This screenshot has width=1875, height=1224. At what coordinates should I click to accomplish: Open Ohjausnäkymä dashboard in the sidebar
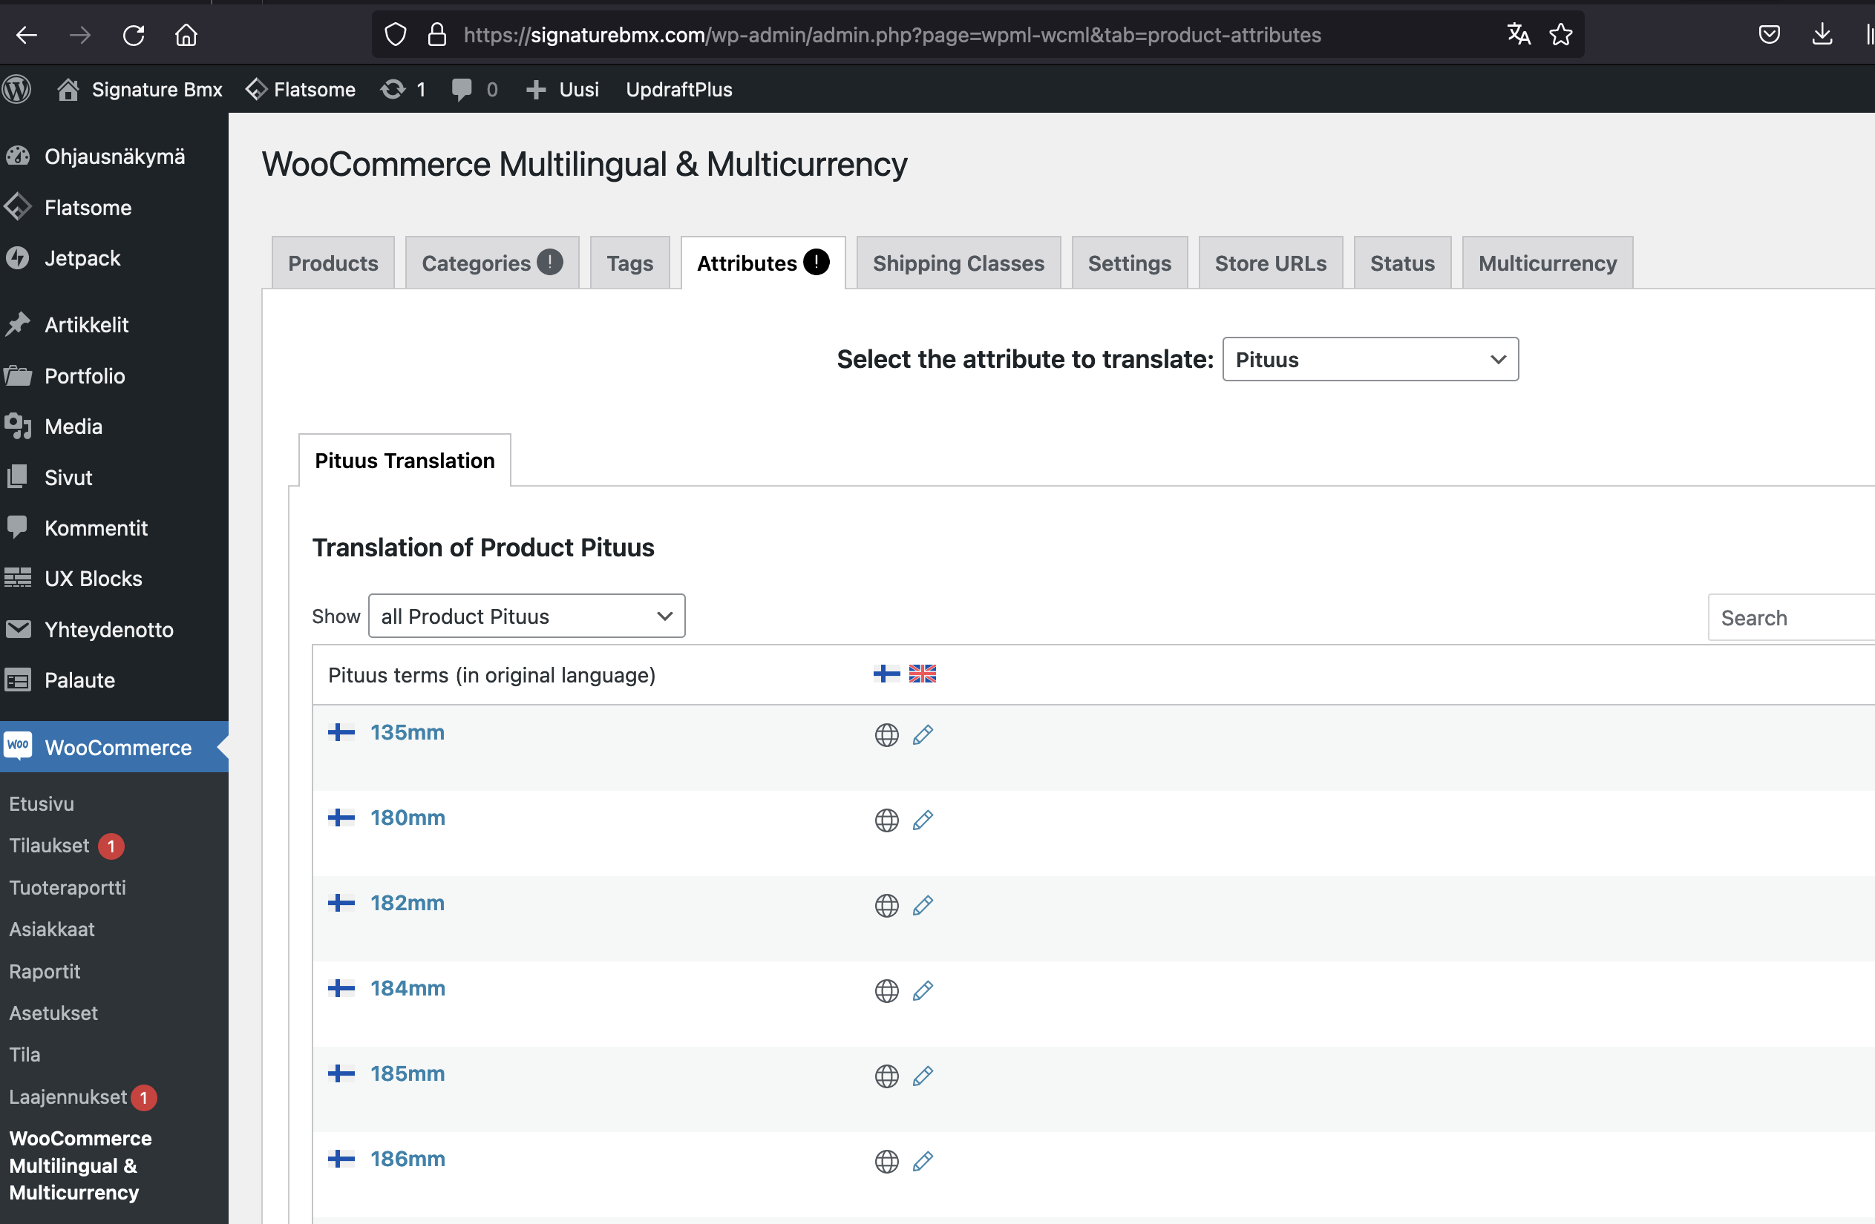point(114,157)
